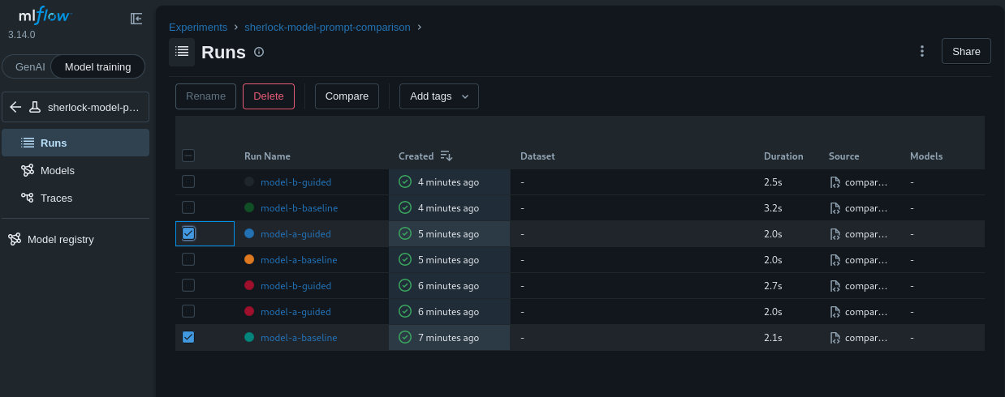Click source file icon in 2.7s duration row
This screenshot has width=1005, height=397.
[x=835, y=286]
